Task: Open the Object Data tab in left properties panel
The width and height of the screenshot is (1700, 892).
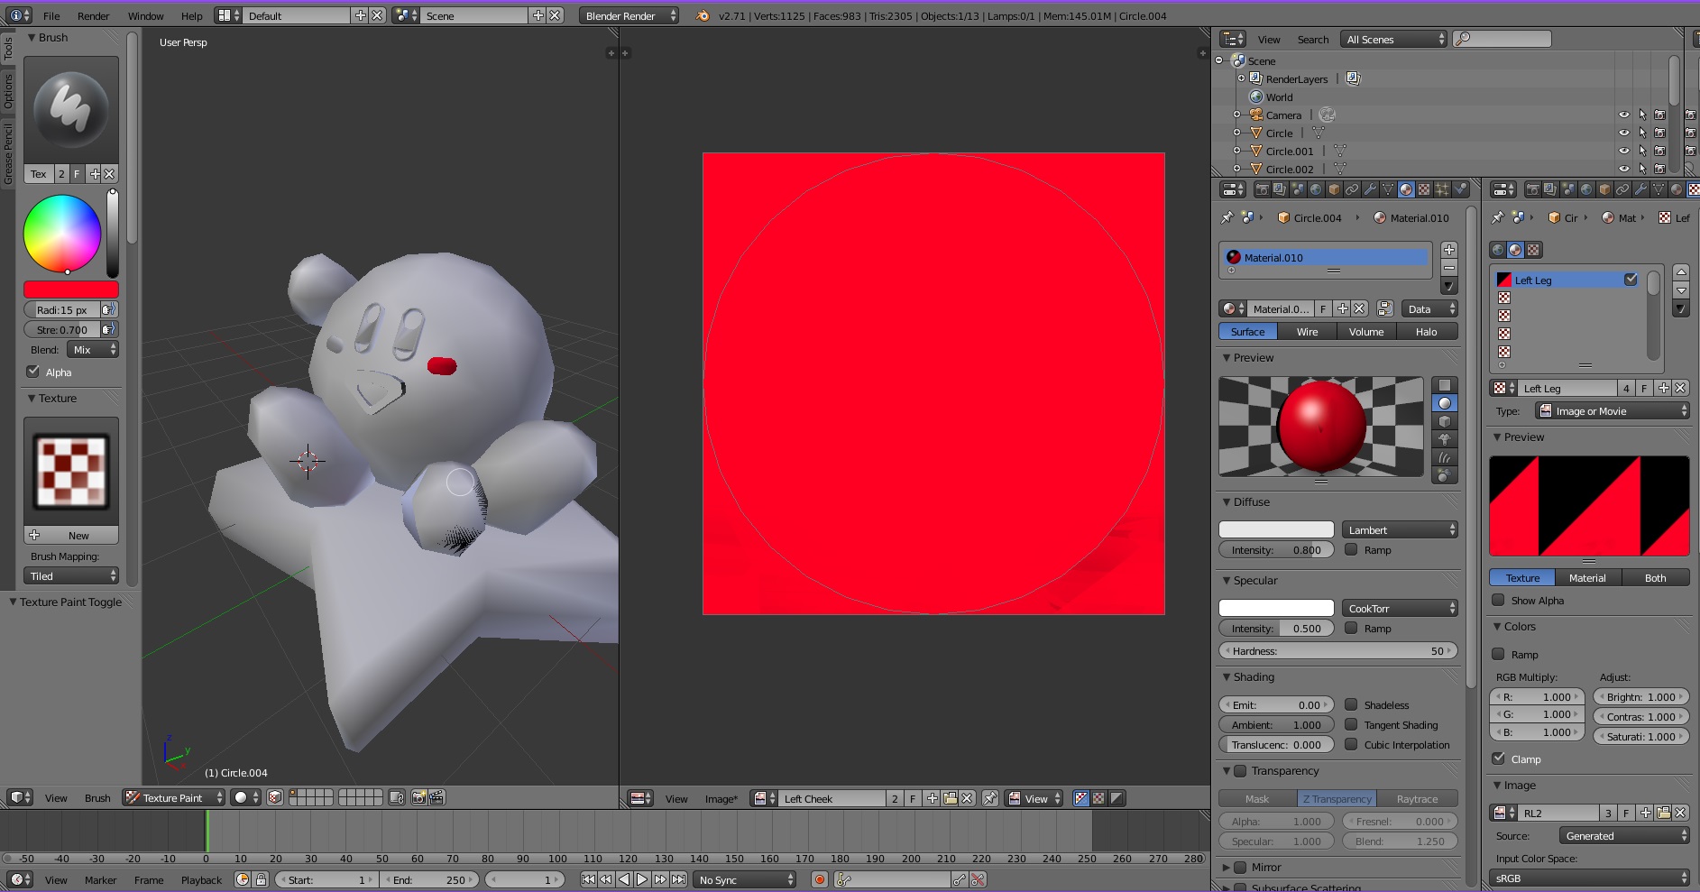Action: click(1388, 189)
